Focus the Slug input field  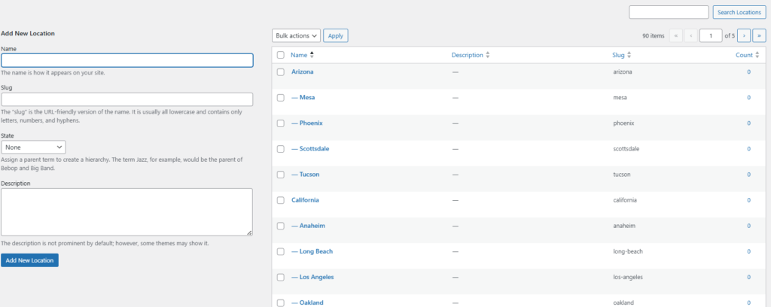click(126, 99)
